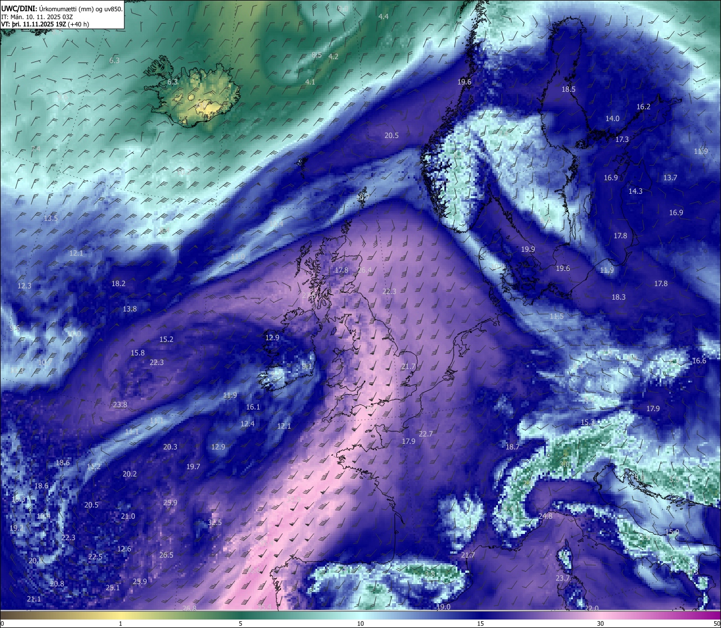
Task: Click the map value 20.2
Action: pos(130,474)
